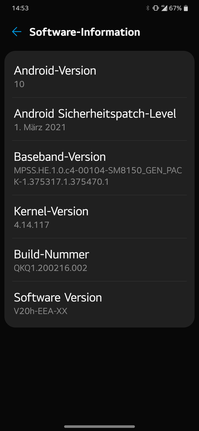This screenshot has width=199, height=431.
Task: Select the Kernel-Version entry
Action: (100, 217)
